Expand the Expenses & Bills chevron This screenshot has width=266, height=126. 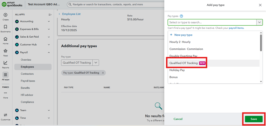pyautogui.click(x=49, y=29)
